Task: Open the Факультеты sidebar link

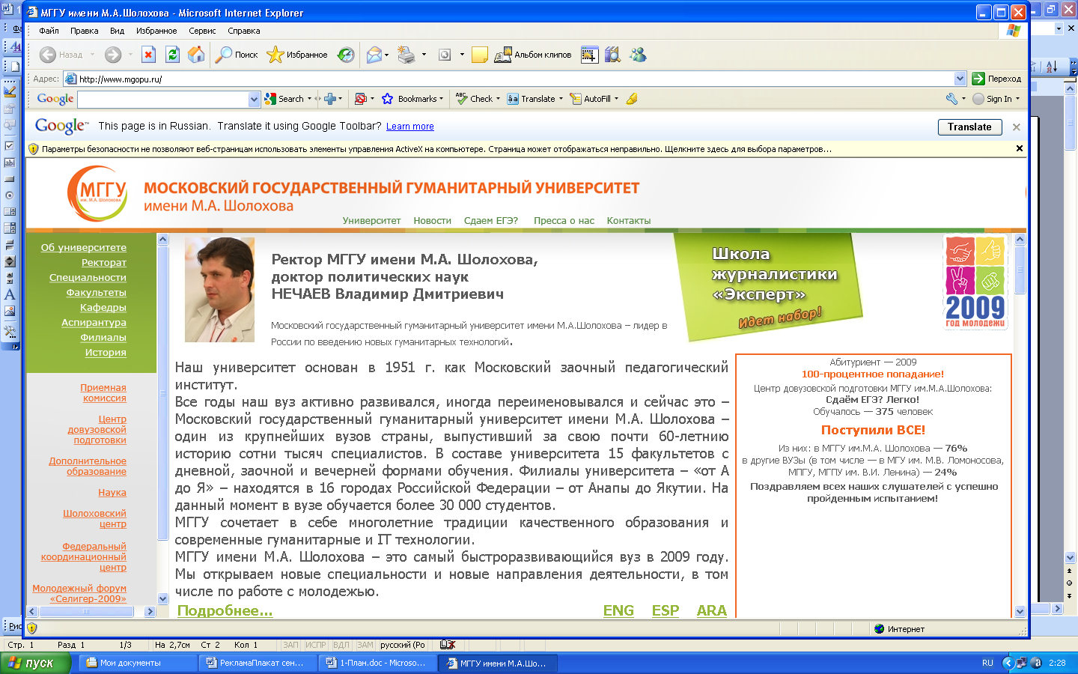Action: [96, 293]
